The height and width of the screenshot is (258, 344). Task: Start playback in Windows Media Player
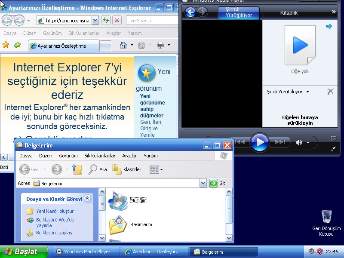tap(260, 142)
